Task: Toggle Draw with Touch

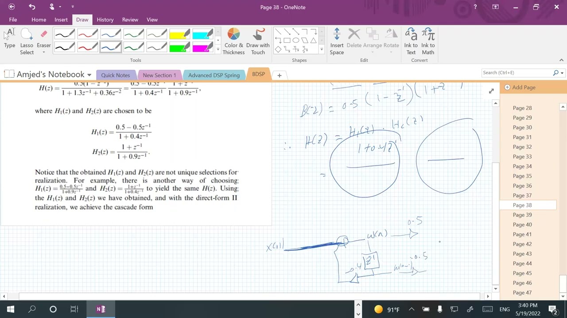Action: click(258, 42)
